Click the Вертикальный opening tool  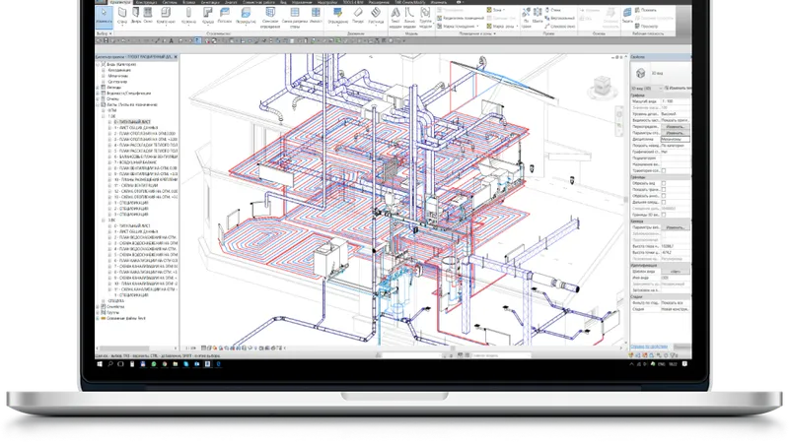pos(560,18)
